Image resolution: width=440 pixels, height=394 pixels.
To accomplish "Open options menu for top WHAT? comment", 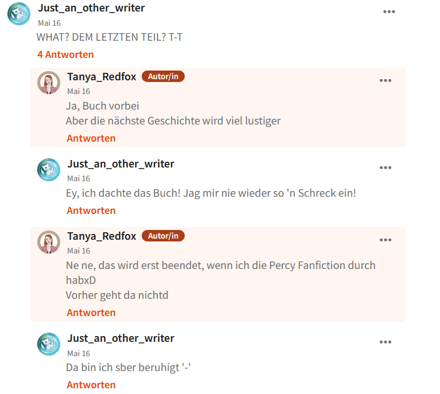I will 389,12.
